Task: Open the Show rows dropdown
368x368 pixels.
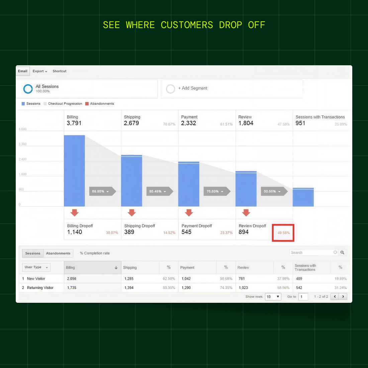Action: (273, 297)
